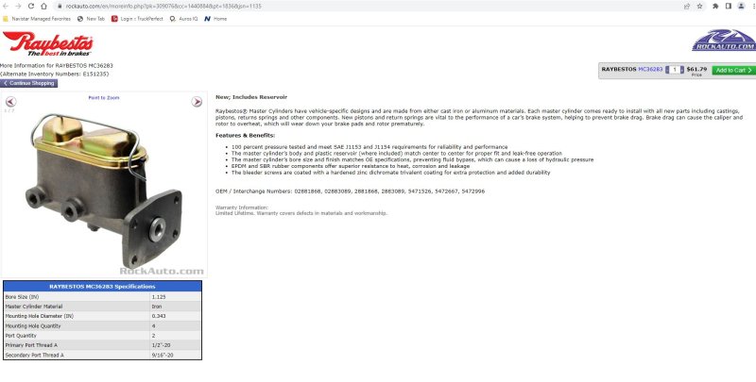Image resolution: width=756 pixels, height=382 pixels.
Task: Click the RockAuto.com logo
Action: [724, 40]
